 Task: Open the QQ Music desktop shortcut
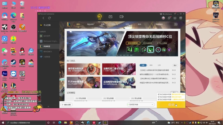13,40
